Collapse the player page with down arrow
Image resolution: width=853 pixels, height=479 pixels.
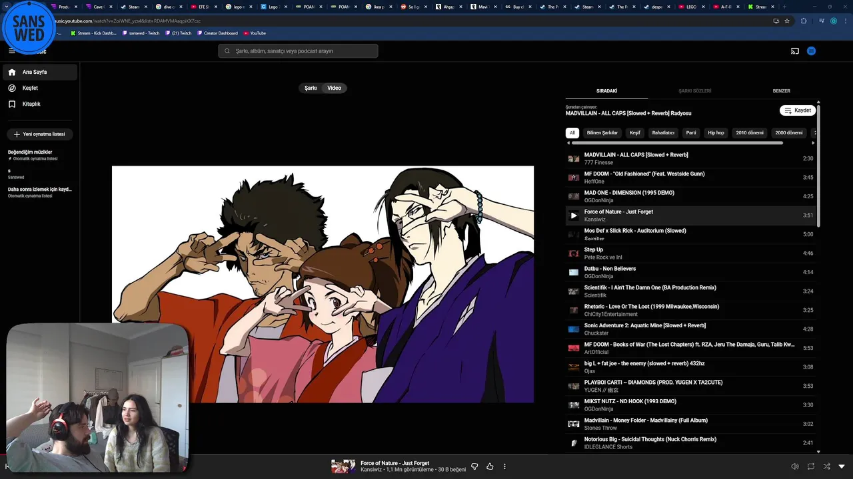842,466
